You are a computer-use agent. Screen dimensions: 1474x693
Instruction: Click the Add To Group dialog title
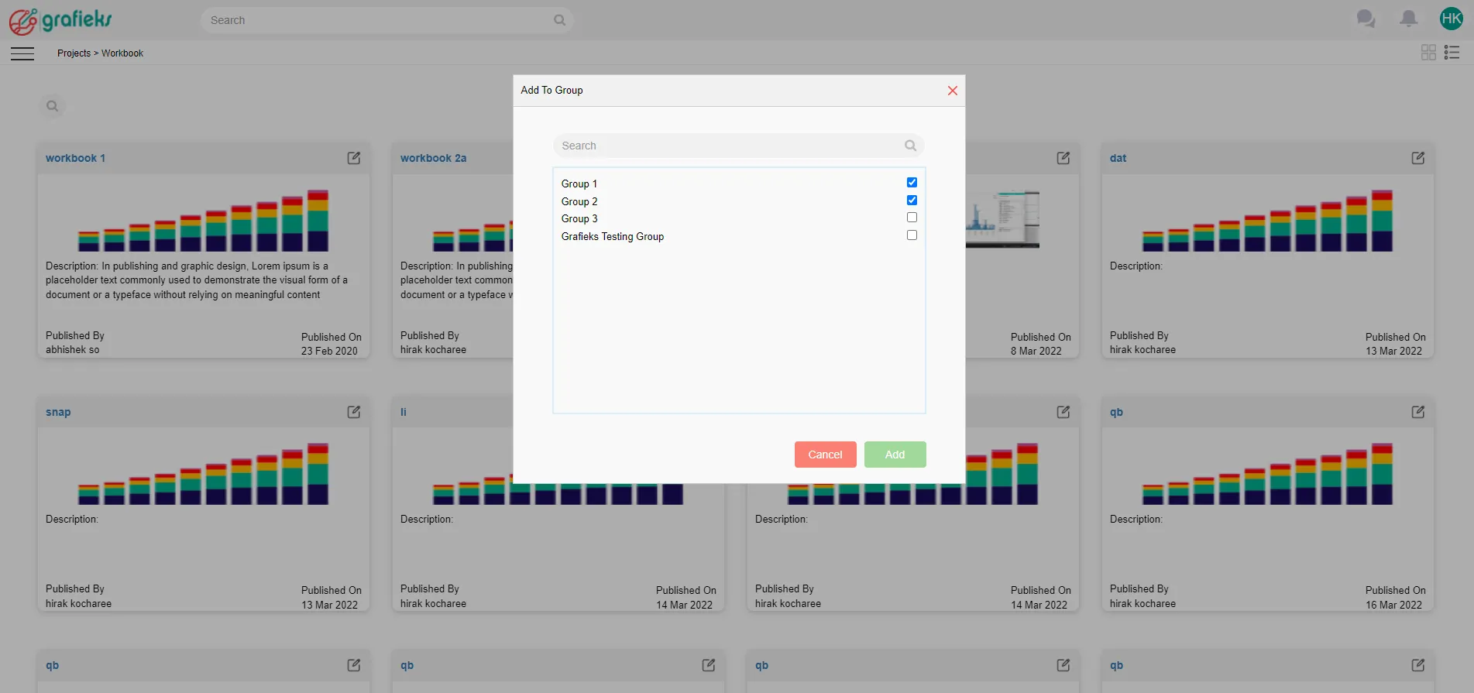click(x=551, y=90)
